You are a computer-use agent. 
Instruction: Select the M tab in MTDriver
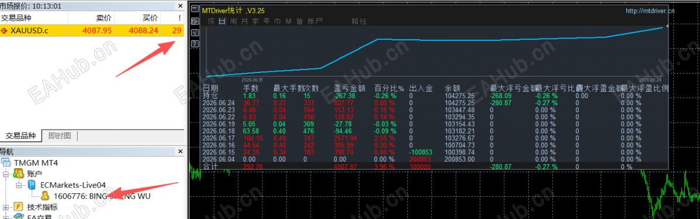tap(289, 21)
